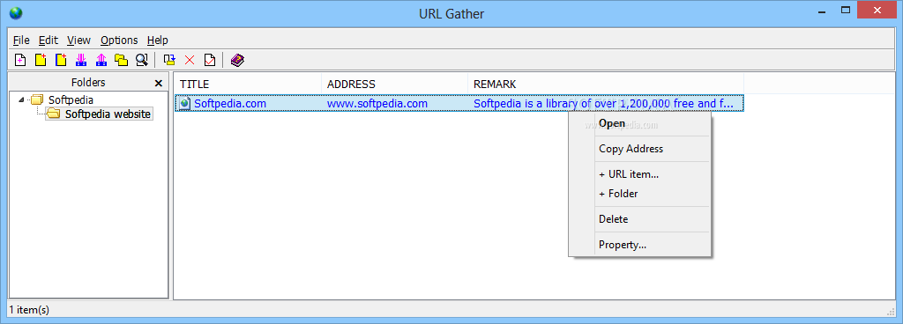This screenshot has height=324, width=903.
Task: Click the import icon with downward arrows
Action: [80, 60]
